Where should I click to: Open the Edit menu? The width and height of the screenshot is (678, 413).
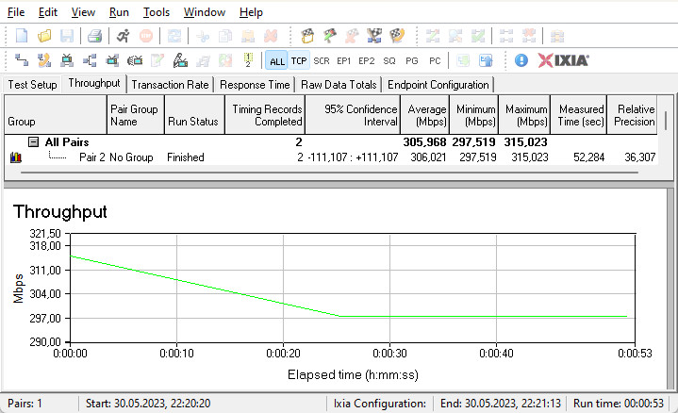[x=47, y=12]
